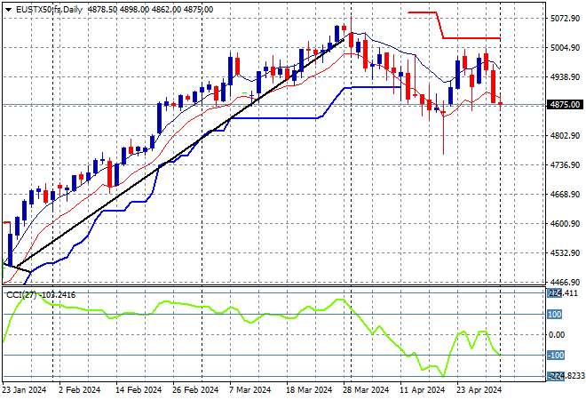Viewport: 586px width, 400px height.
Task: Click the current price label 4875.00
Action: tap(565, 104)
